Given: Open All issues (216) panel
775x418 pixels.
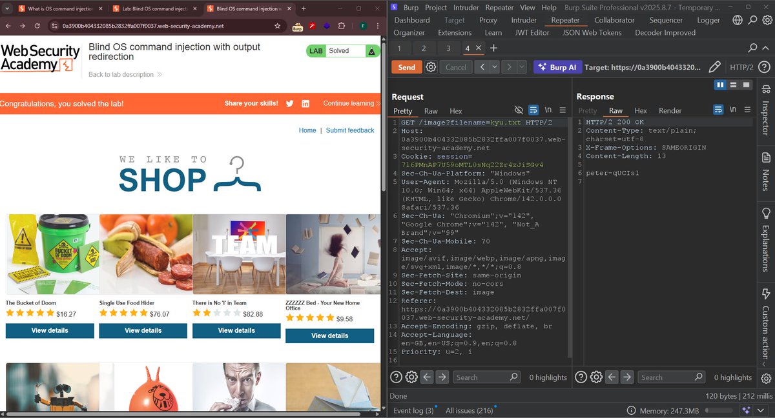Looking at the screenshot, I should [x=469, y=410].
